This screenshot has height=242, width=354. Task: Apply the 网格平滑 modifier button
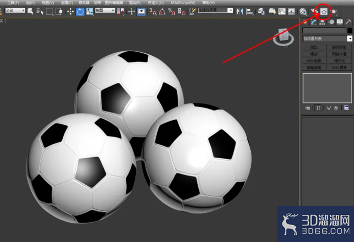point(339,54)
